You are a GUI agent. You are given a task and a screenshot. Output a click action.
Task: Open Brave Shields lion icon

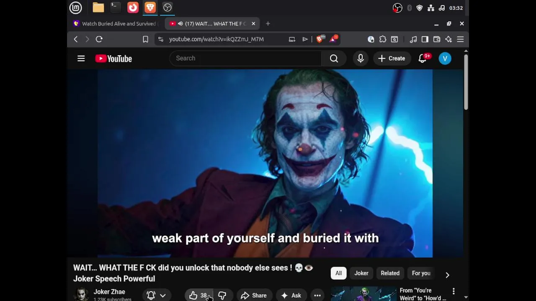[x=320, y=39]
